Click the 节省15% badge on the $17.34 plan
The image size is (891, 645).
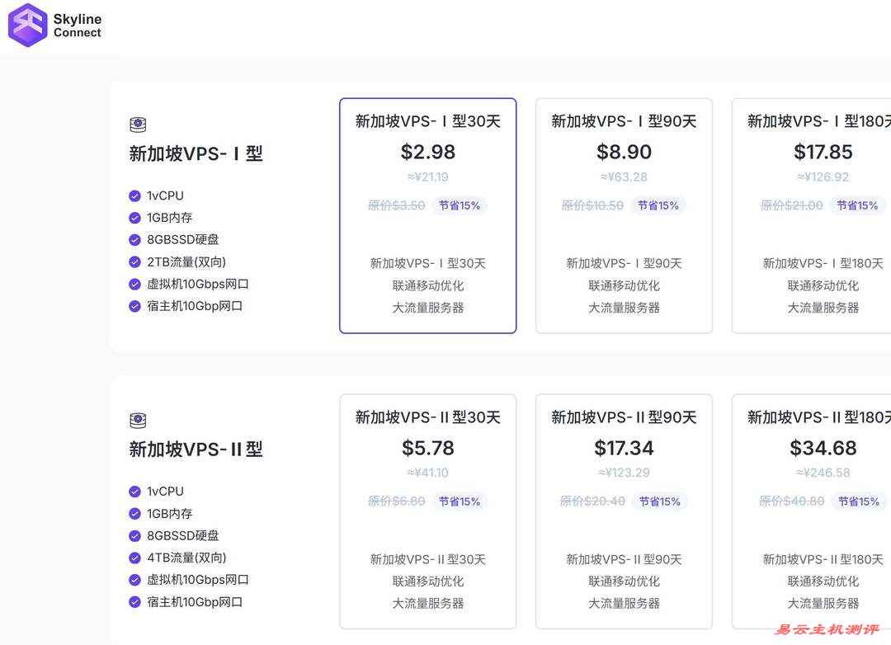point(660,501)
